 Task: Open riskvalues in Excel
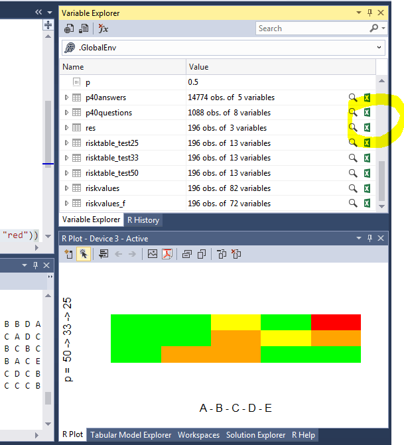pos(367,188)
